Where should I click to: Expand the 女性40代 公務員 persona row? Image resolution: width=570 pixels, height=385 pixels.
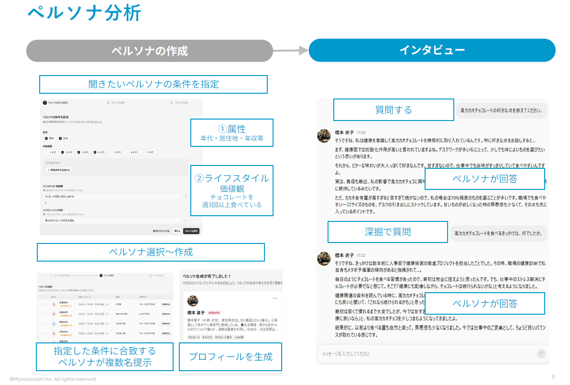click(42, 304)
